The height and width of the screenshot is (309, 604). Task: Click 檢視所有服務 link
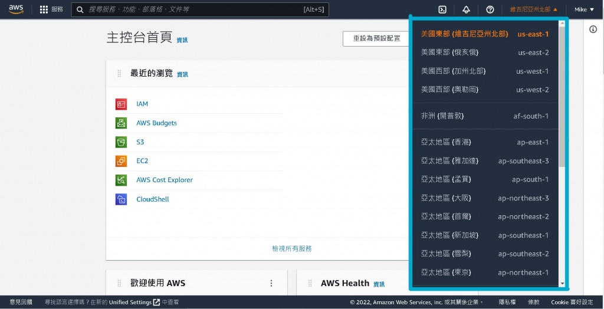click(291, 248)
